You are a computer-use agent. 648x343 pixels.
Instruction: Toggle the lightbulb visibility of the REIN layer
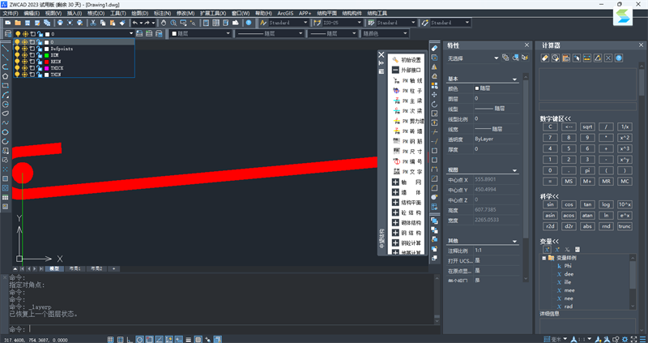tap(17, 62)
